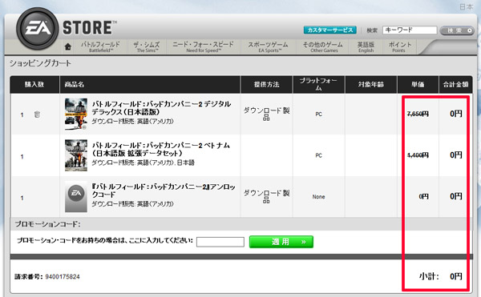The image size is (481, 297).
Task: Focus the promotion code input field
Action: 220,242
